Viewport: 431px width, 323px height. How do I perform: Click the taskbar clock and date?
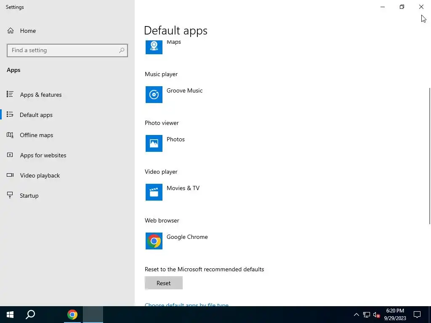pos(395,315)
